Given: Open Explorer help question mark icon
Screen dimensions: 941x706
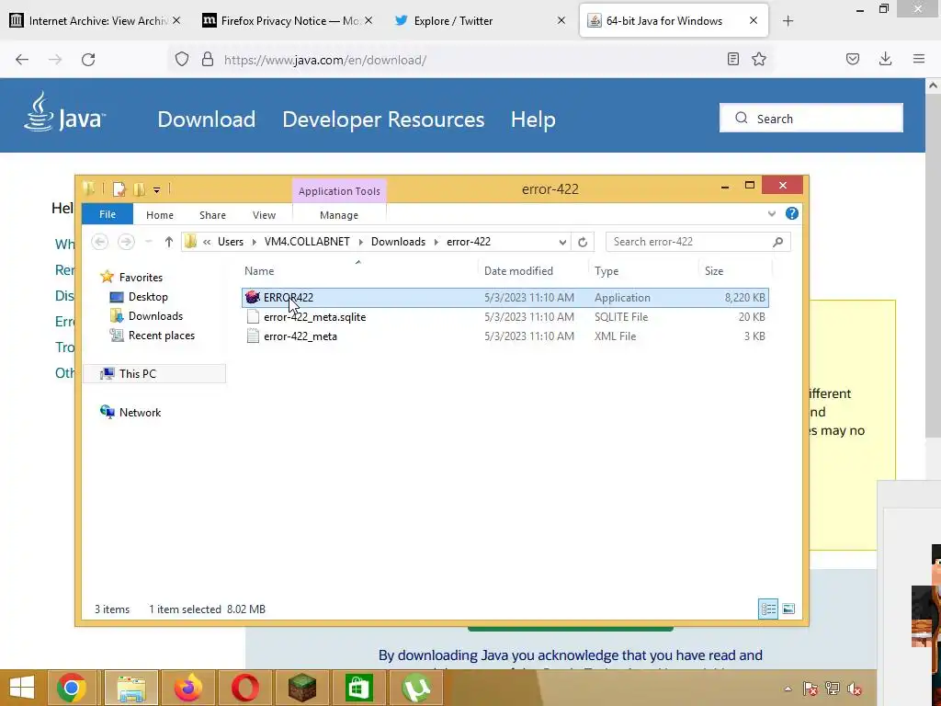Looking at the screenshot, I should pos(792,213).
